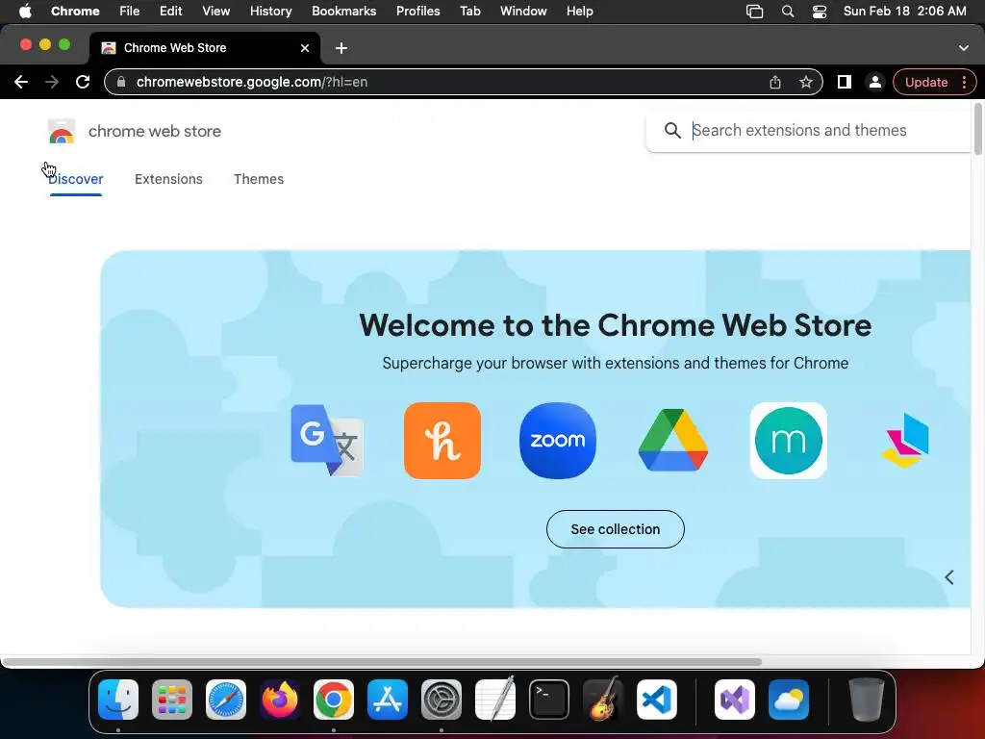
Task: Open Launchpad from the Dock
Action: 172,699
